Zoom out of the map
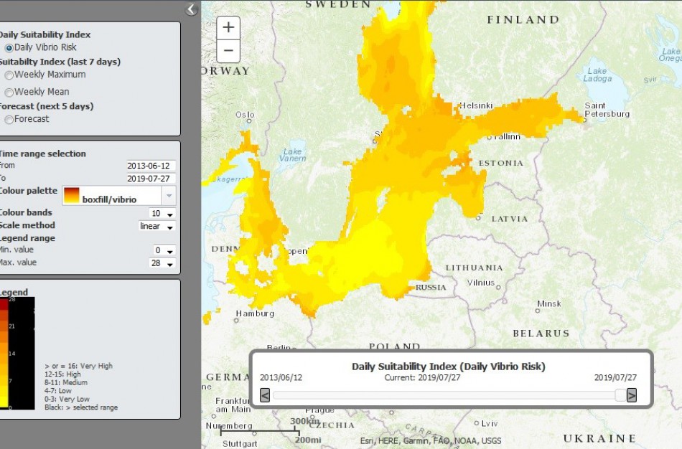The image size is (682, 449). pyautogui.click(x=228, y=52)
